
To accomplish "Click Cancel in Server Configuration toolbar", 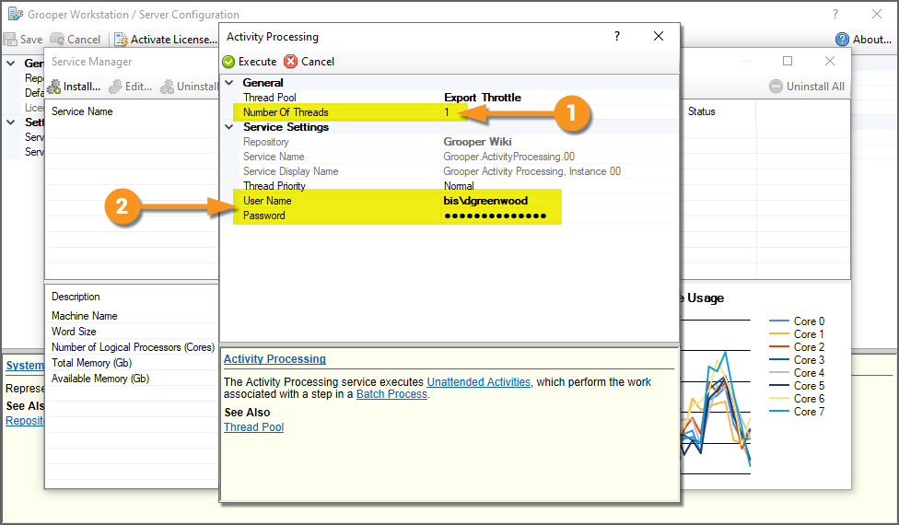I will point(76,39).
